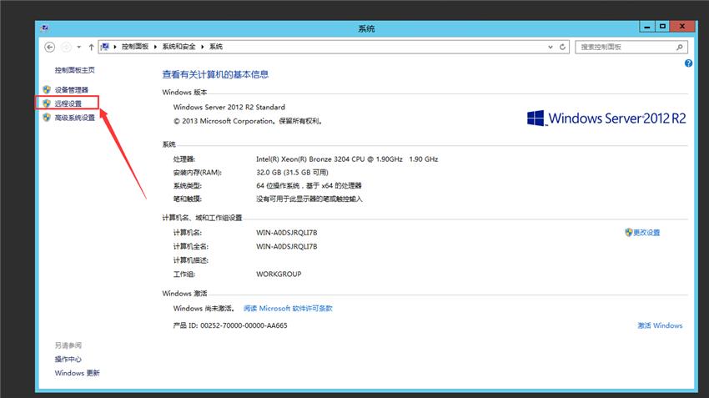
Task: Select the WORKGROUP value text
Action: coord(279,274)
